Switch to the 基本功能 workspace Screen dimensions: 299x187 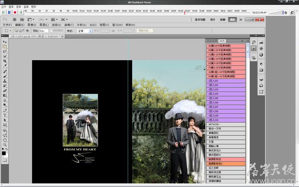coord(200,20)
